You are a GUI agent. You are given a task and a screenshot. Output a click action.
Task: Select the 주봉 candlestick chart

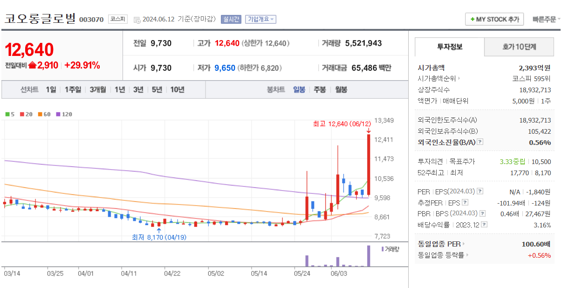[320, 89]
